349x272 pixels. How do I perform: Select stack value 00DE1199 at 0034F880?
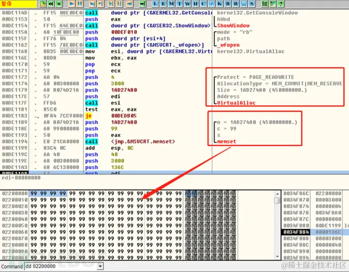[328, 225]
